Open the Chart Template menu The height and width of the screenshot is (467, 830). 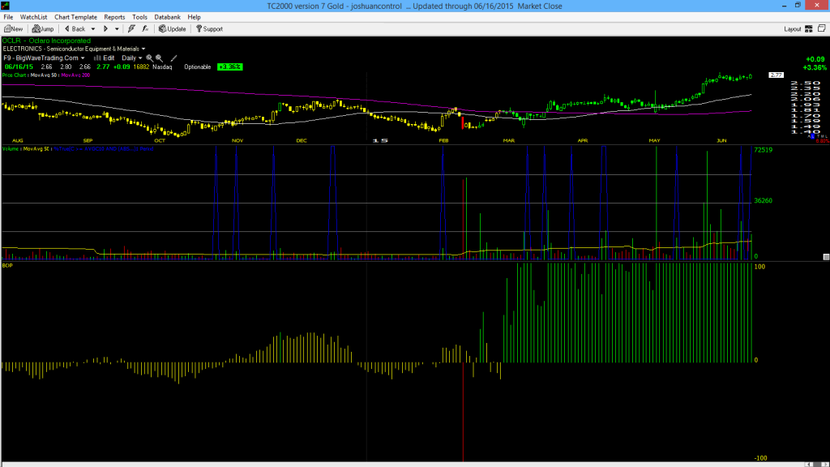[x=75, y=17]
